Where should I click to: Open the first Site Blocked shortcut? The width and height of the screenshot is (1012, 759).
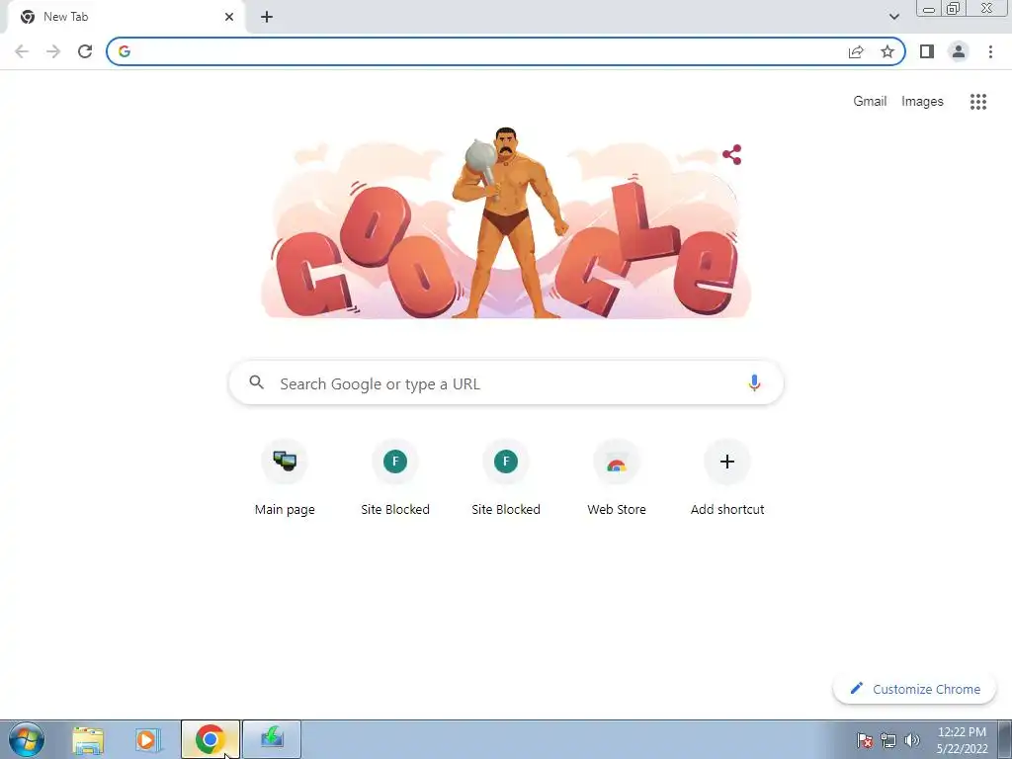(x=395, y=479)
